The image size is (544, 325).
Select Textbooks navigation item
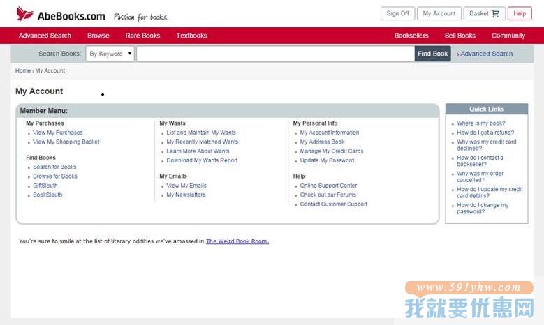click(x=191, y=36)
